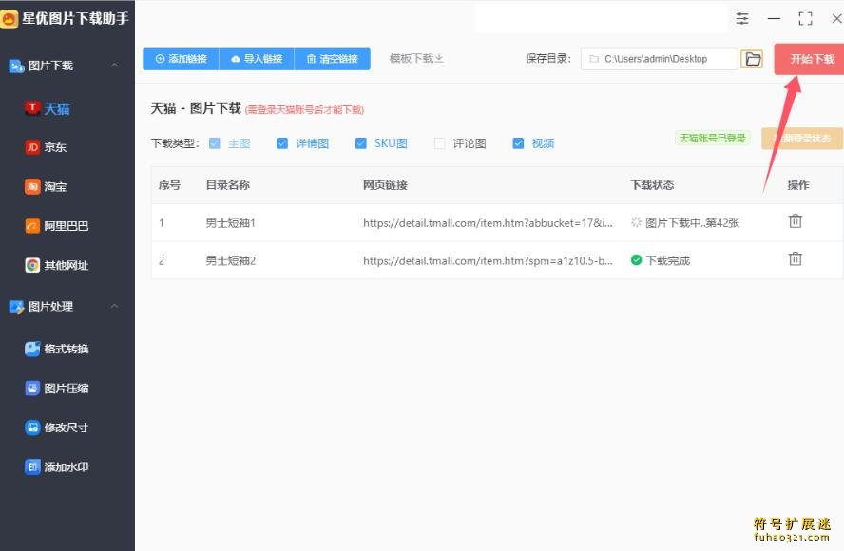844x551 pixels.
Task: Click the 图片下载 section icon in sidebar
Action: click(x=16, y=66)
